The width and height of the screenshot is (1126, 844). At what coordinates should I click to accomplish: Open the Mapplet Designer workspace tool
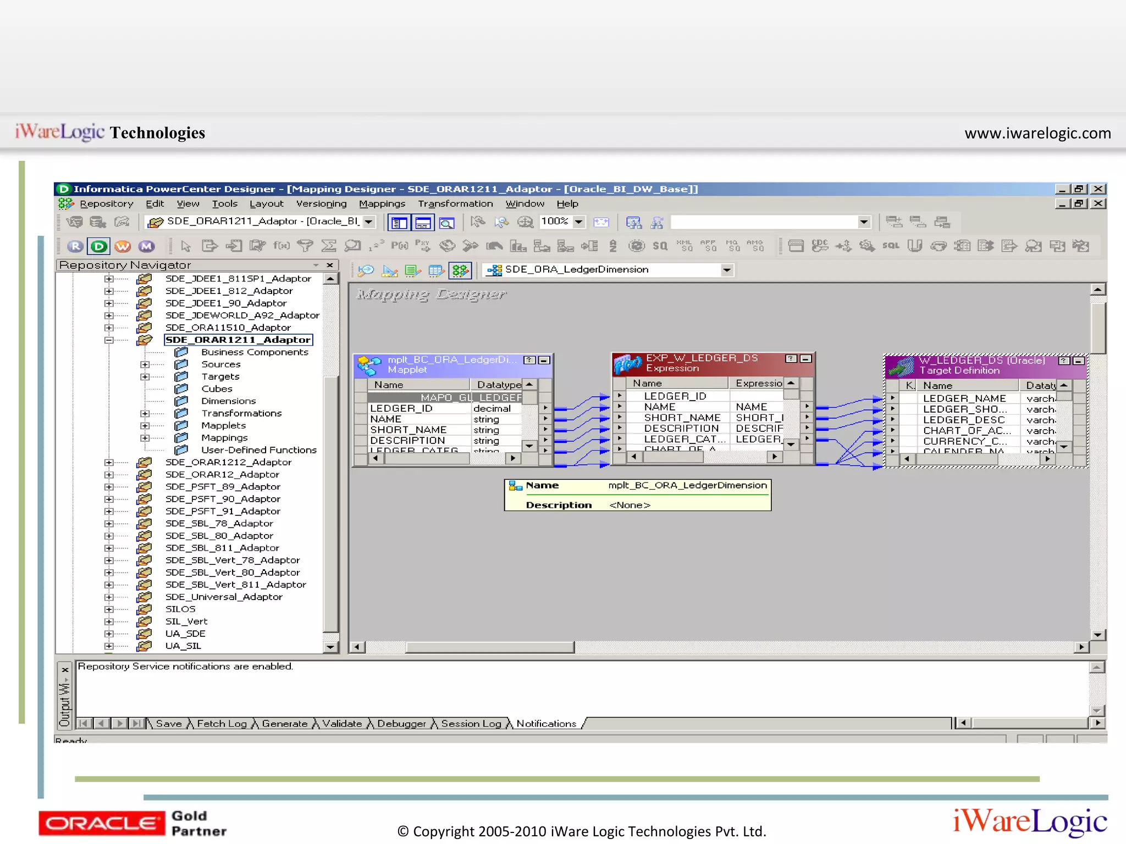tap(437, 270)
